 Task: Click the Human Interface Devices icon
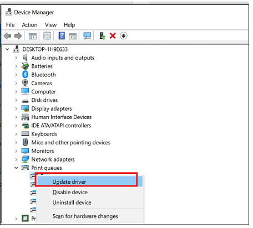(x=25, y=117)
